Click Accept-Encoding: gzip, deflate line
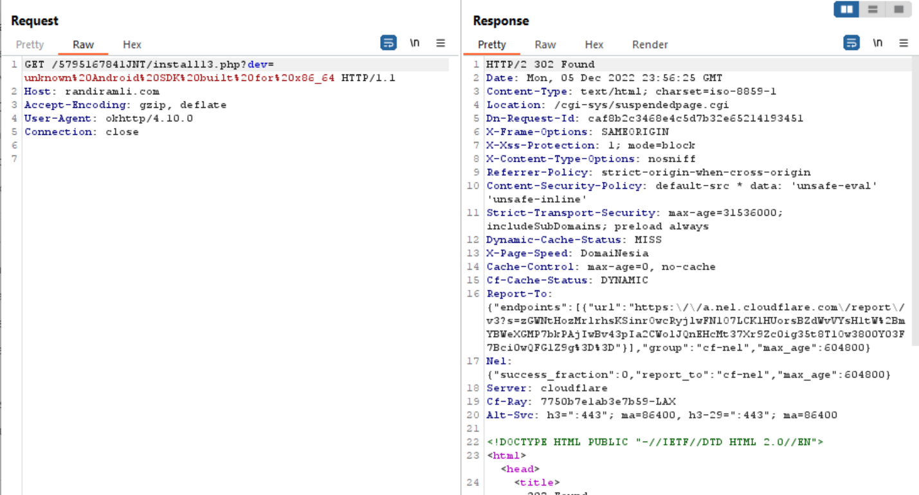919x495 pixels. [x=125, y=105]
